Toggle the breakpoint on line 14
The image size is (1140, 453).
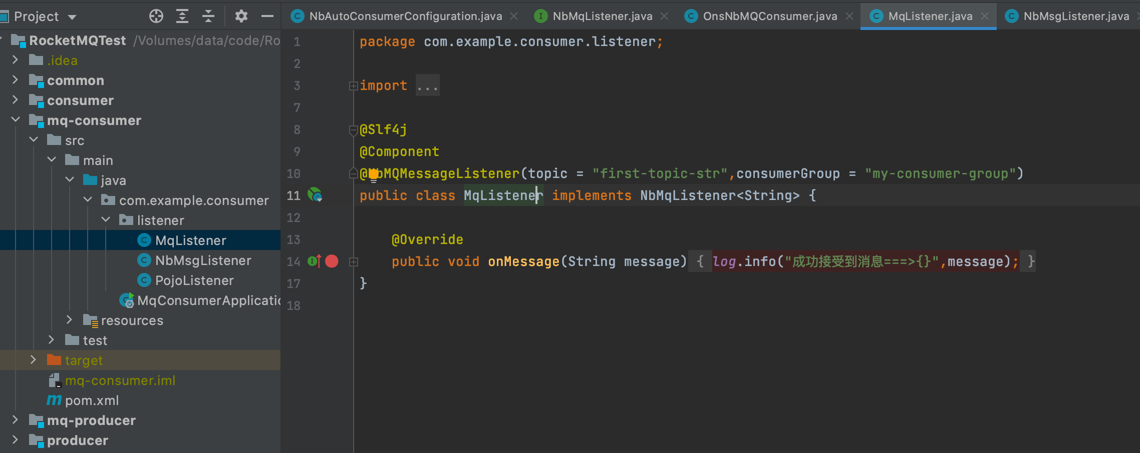[x=331, y=261]
